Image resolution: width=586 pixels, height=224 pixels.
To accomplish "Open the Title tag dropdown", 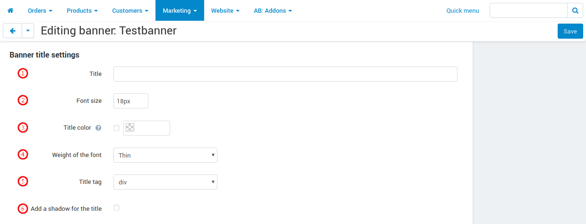I will tap(165, 182).
